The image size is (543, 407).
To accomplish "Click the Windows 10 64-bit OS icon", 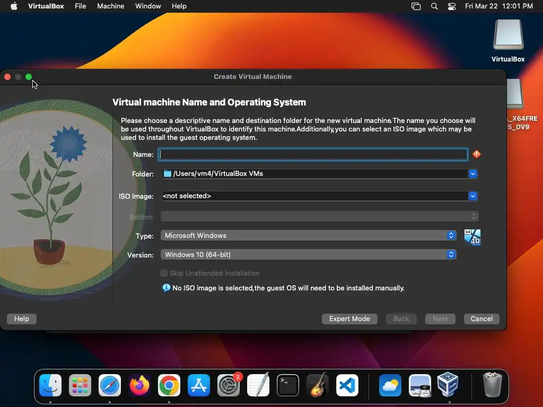I will tap(472, 237).
